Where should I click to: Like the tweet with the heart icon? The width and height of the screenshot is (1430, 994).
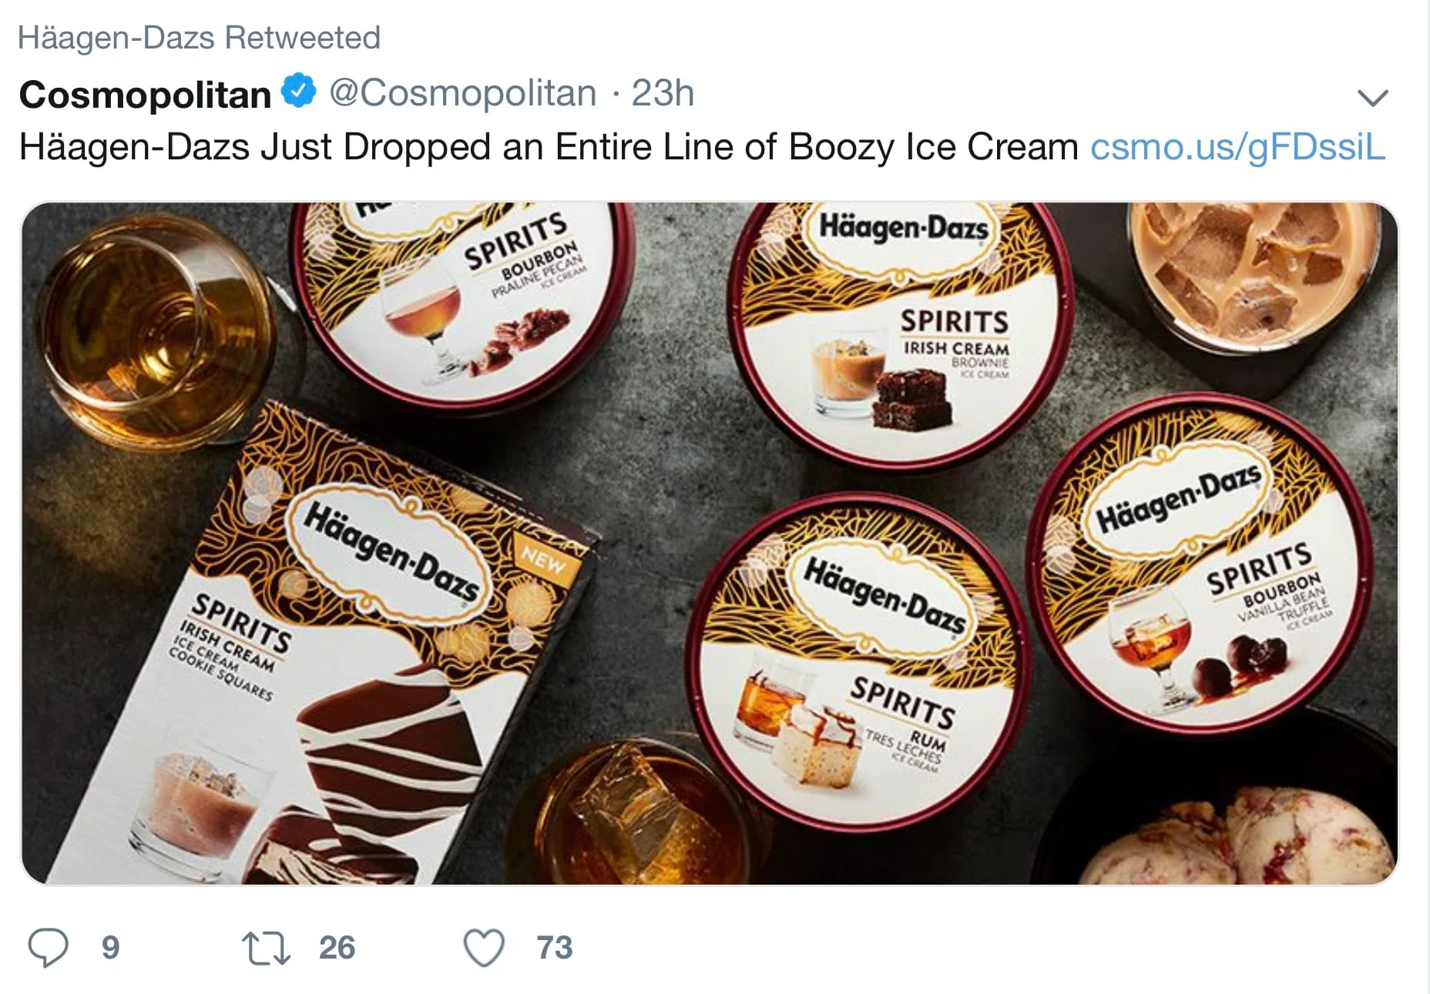484,947
